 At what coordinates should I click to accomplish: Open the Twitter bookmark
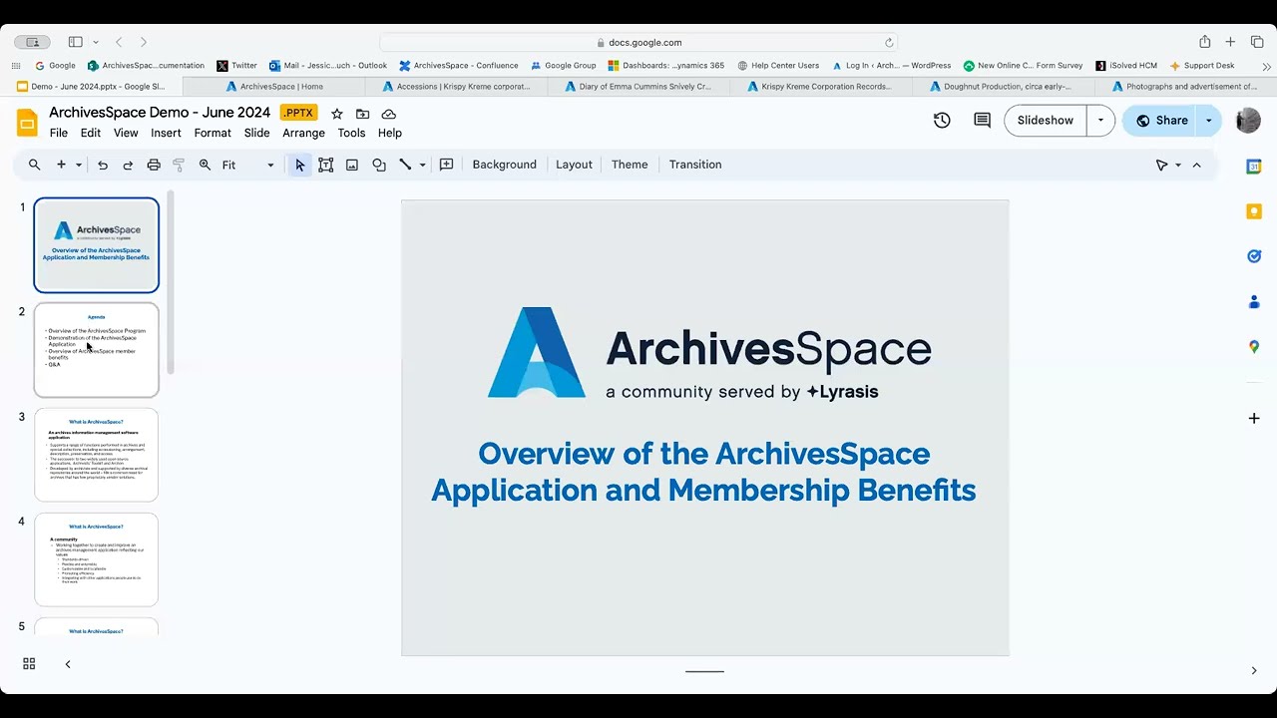tap(237, 66)
